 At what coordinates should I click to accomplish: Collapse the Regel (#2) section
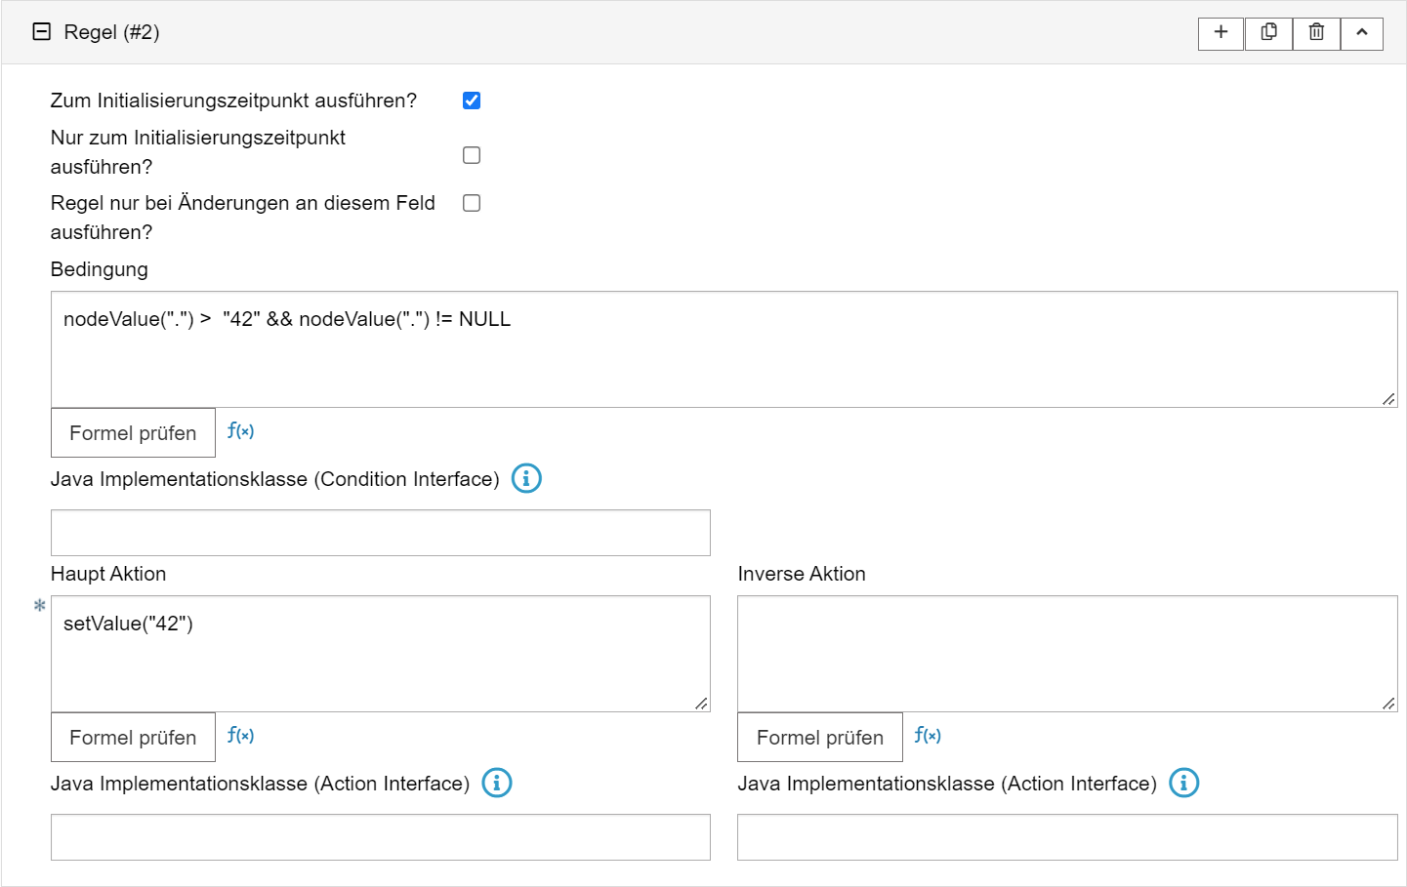(42, 32)
